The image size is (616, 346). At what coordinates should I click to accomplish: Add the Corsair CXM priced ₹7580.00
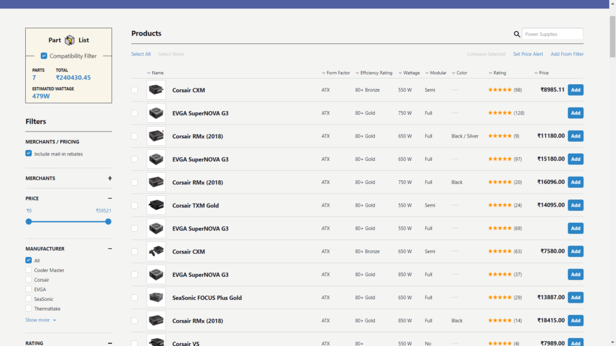click(576, 251)
